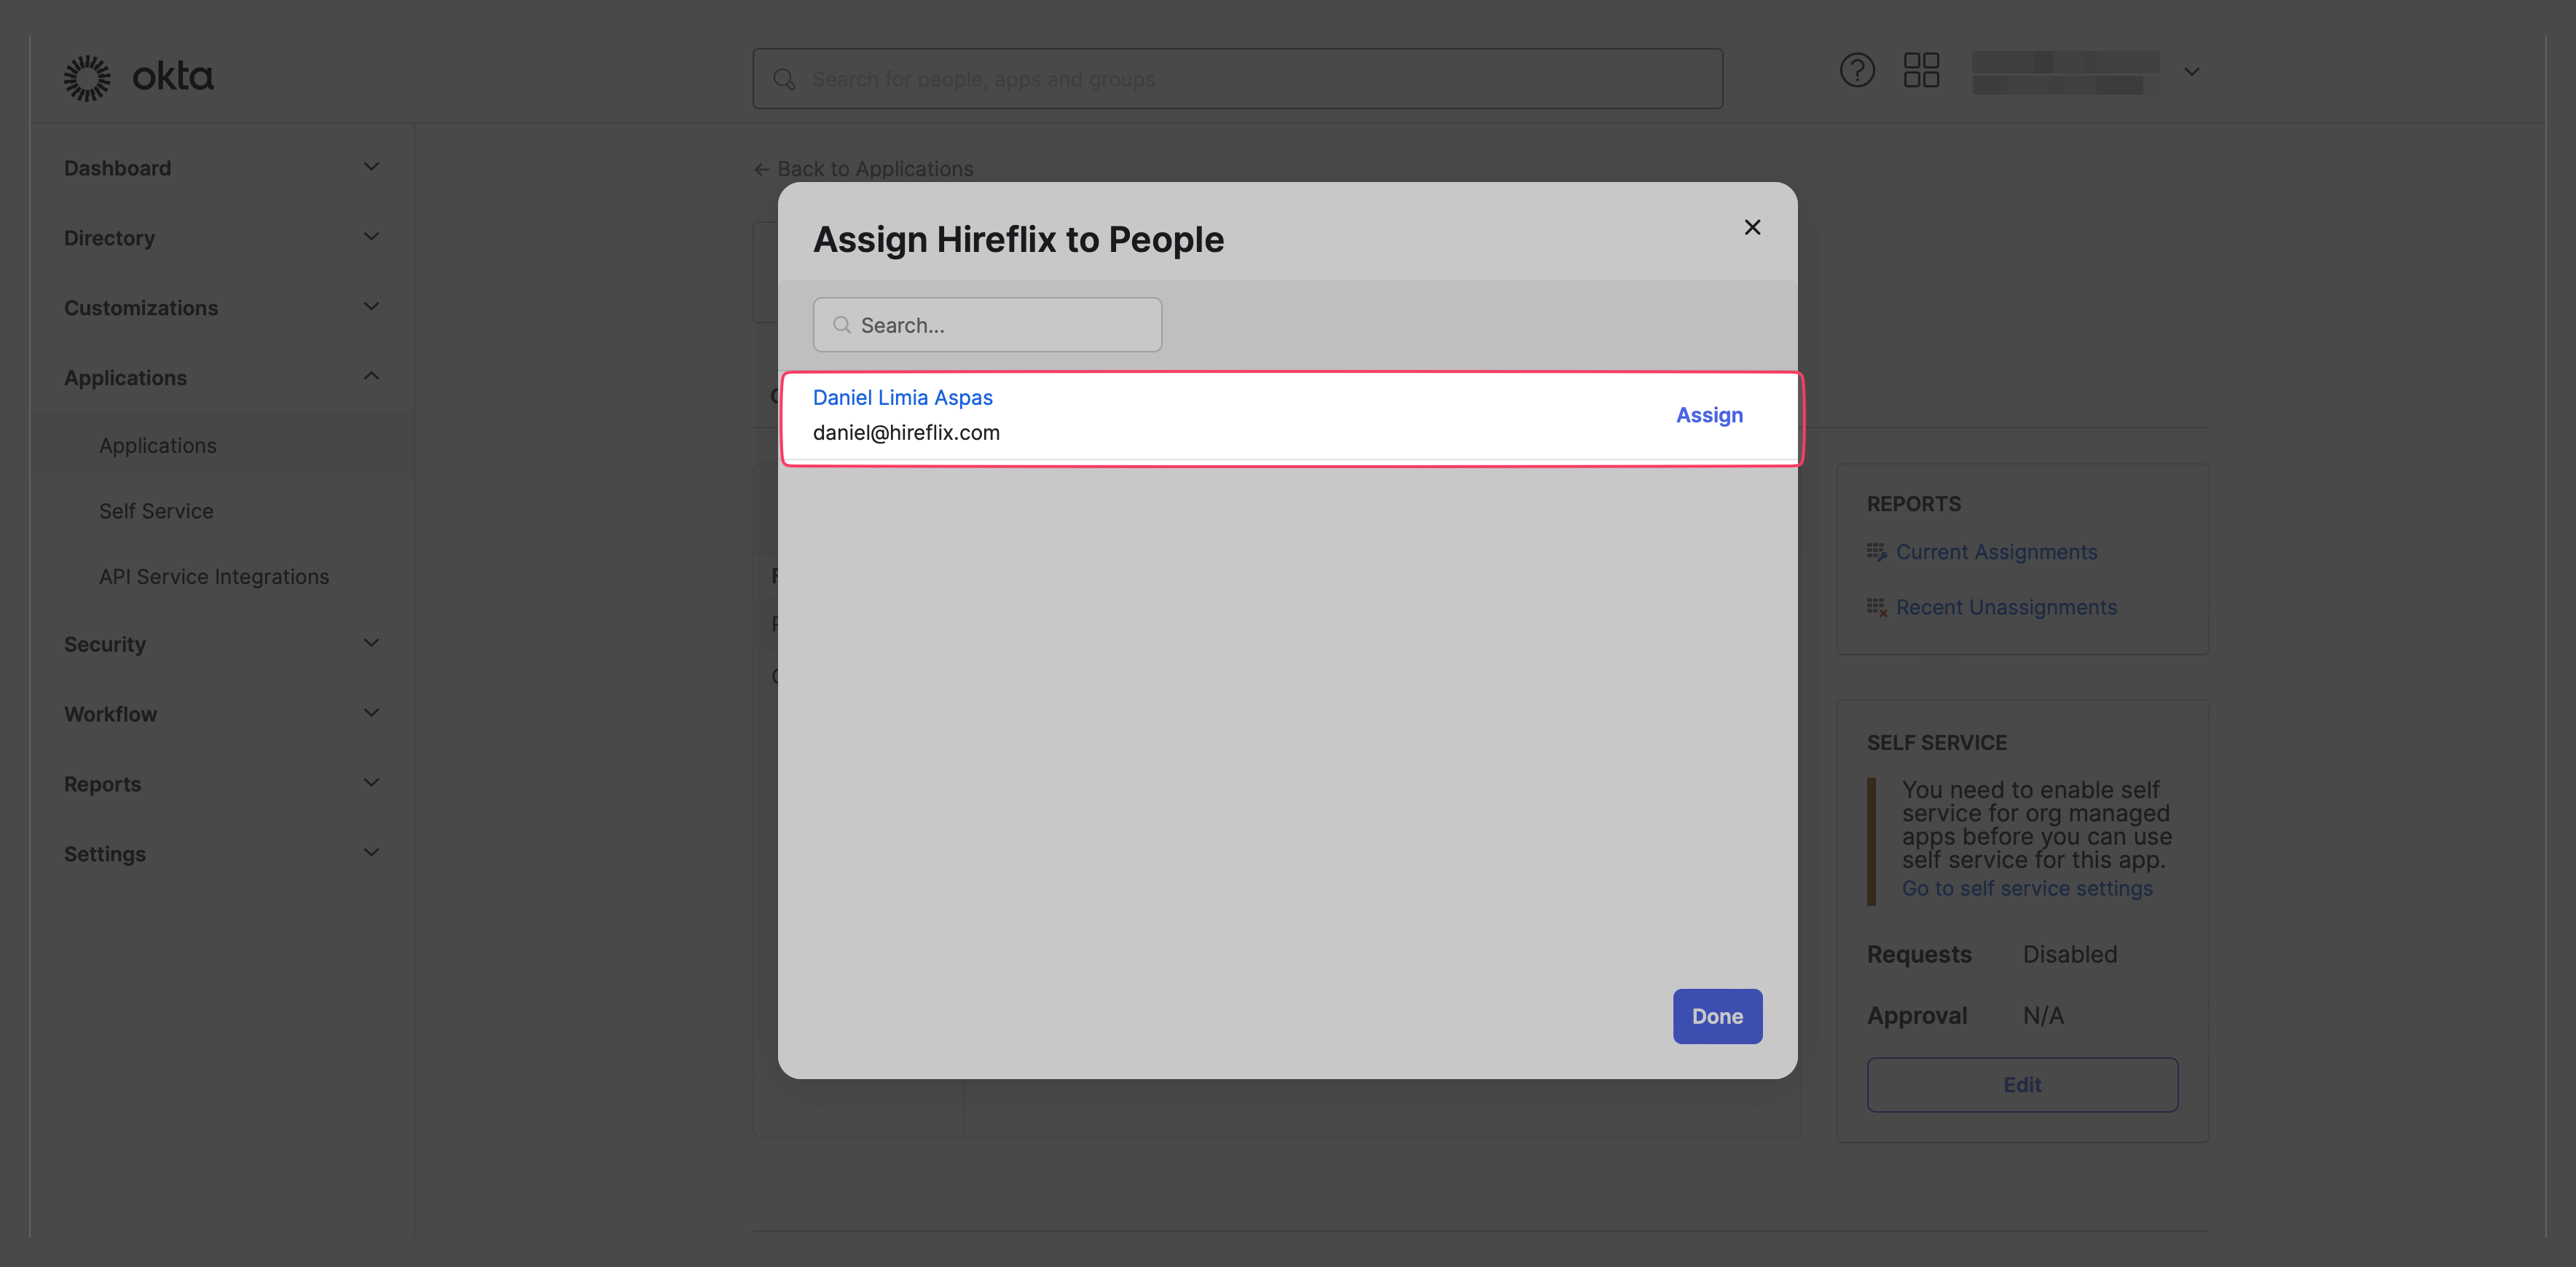Image resolution: width=2576 pixels, height=1267 pixels.
Task: Open the Recent Unassignments report link
Action: point(2006,607)
